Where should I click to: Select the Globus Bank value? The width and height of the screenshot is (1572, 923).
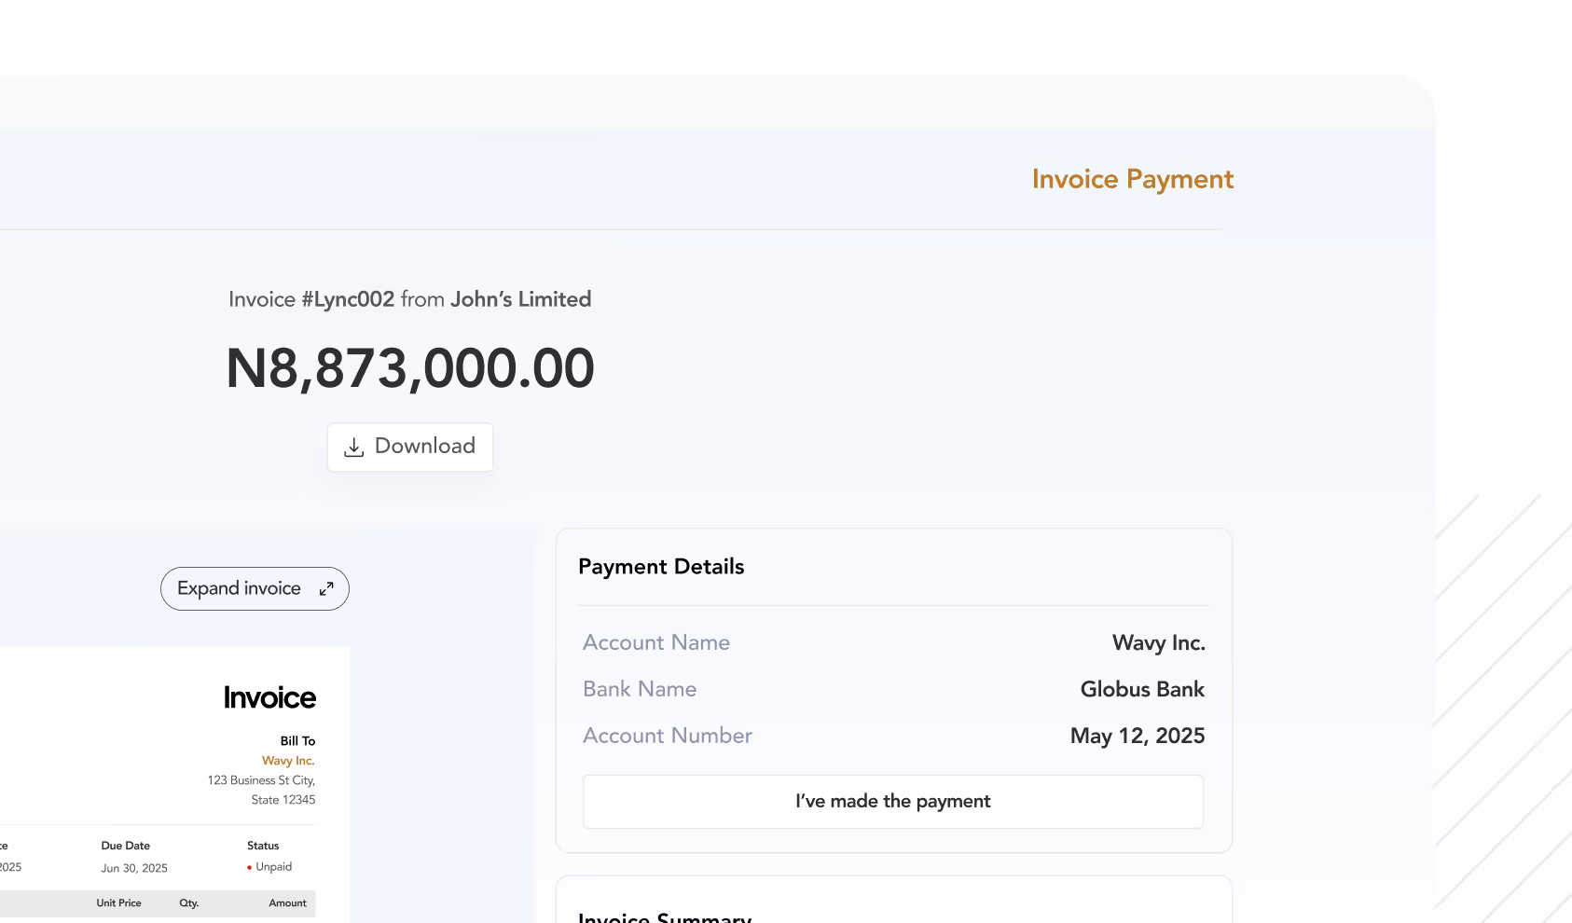pyautogui.click(x=1141, y=689)
